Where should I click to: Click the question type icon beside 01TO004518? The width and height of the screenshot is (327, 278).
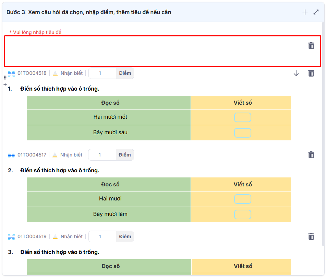click(11, 73)
